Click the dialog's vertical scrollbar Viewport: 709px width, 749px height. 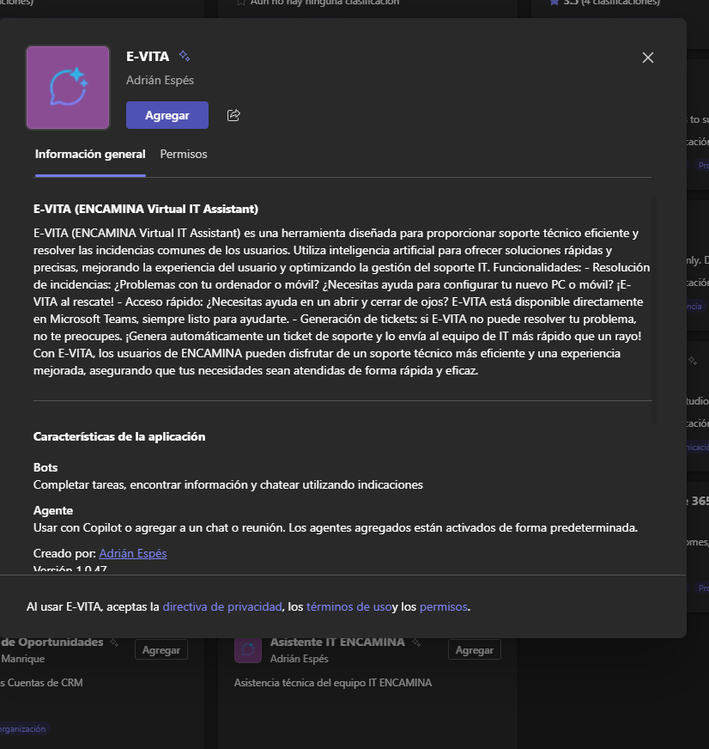(654, 310)
